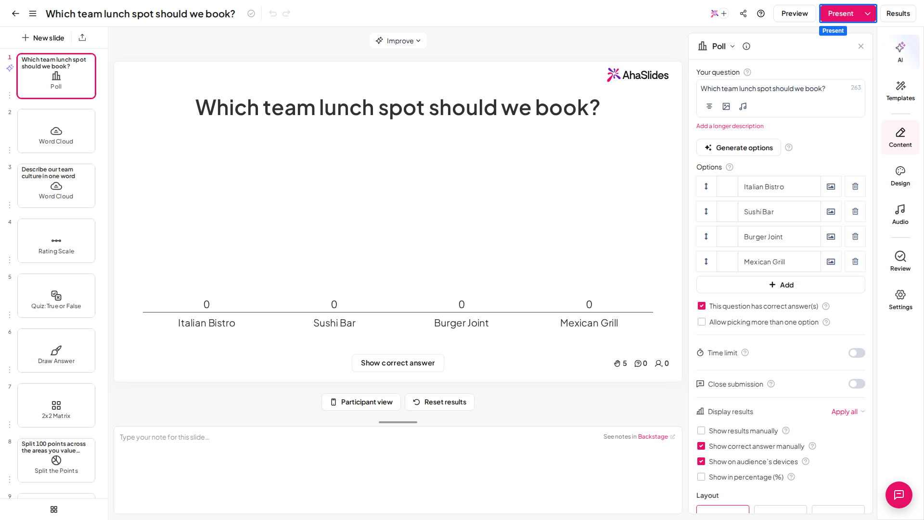Expand the Present dropdown arrow
Viewport: 924px width, 520px height.
(868, 13)
